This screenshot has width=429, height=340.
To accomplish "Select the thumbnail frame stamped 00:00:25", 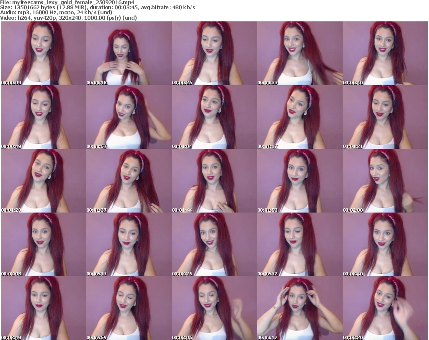I will tap(214, 53).
